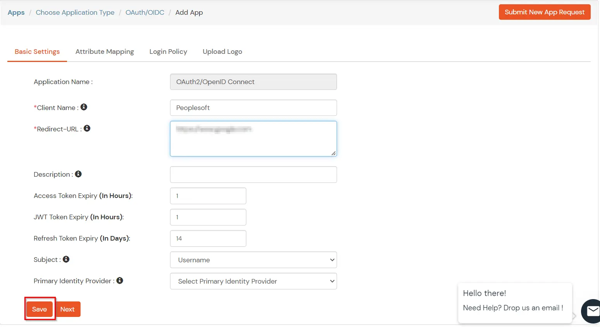Click the Description help icon
The height and width of the screenshot is (327, 600).
click(78, 174)
